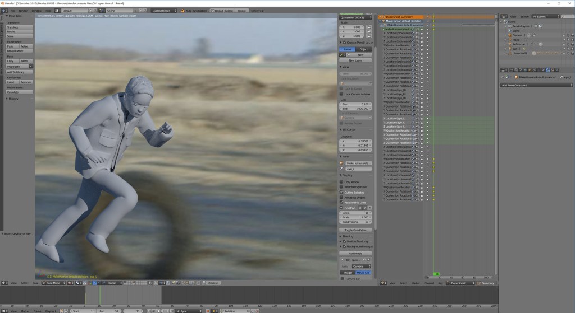Open the File menu

[12, 11]
